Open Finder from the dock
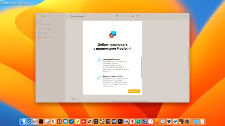This screenshot has width=225, height=126. [22, 121]
